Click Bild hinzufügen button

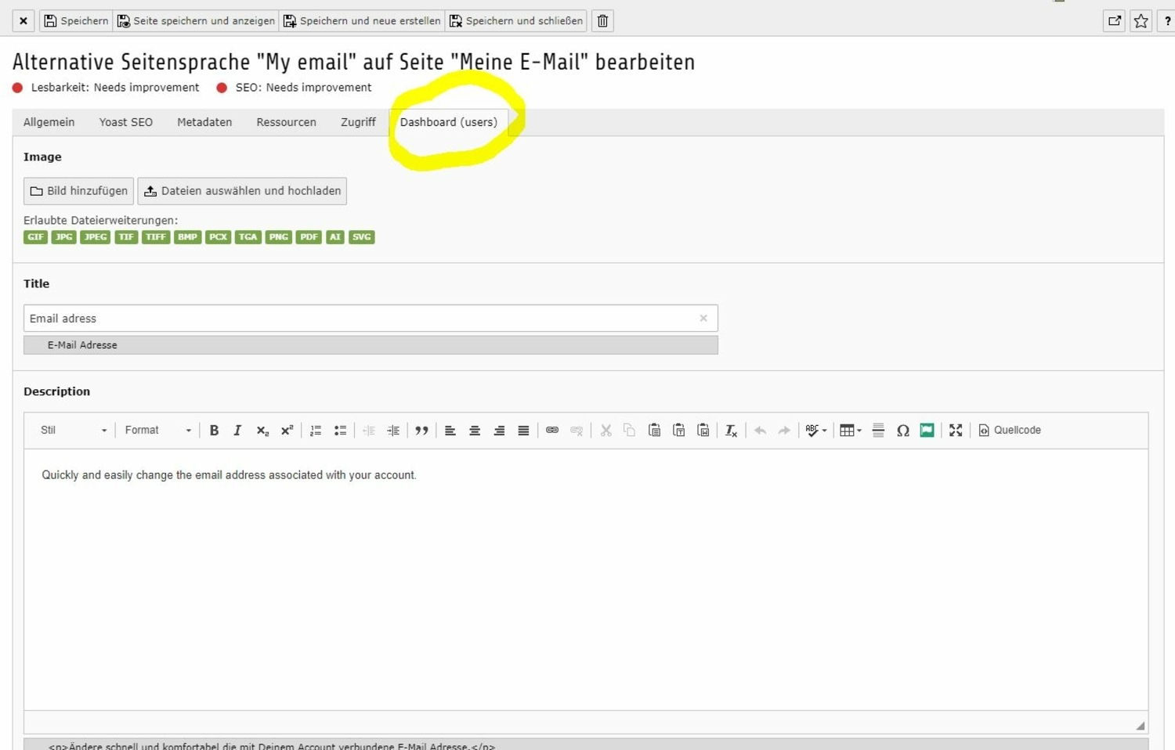coord(78,191)
